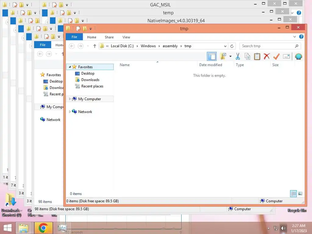Open tmp window system menu folder icon
This screenshot has height=234, width=312.
click(x=68, y=28)
